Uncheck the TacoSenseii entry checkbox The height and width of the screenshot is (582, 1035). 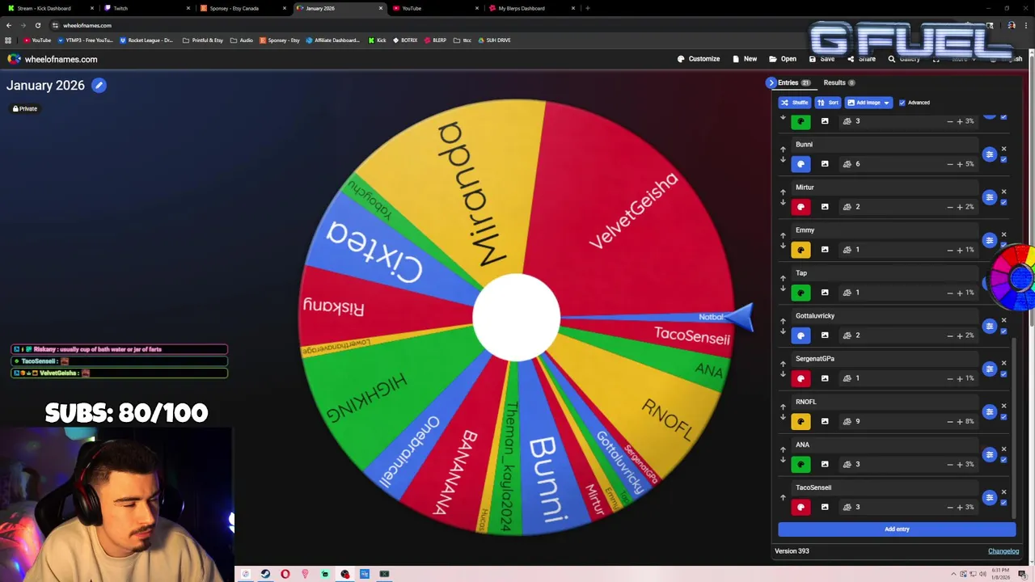(1003, 502)
